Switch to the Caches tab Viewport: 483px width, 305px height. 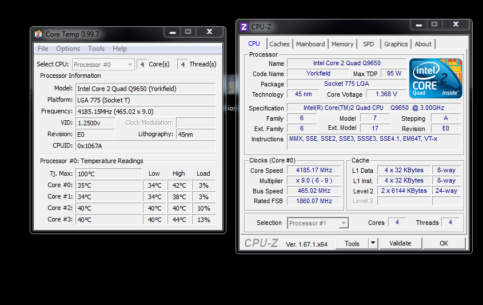click(280, 44)
